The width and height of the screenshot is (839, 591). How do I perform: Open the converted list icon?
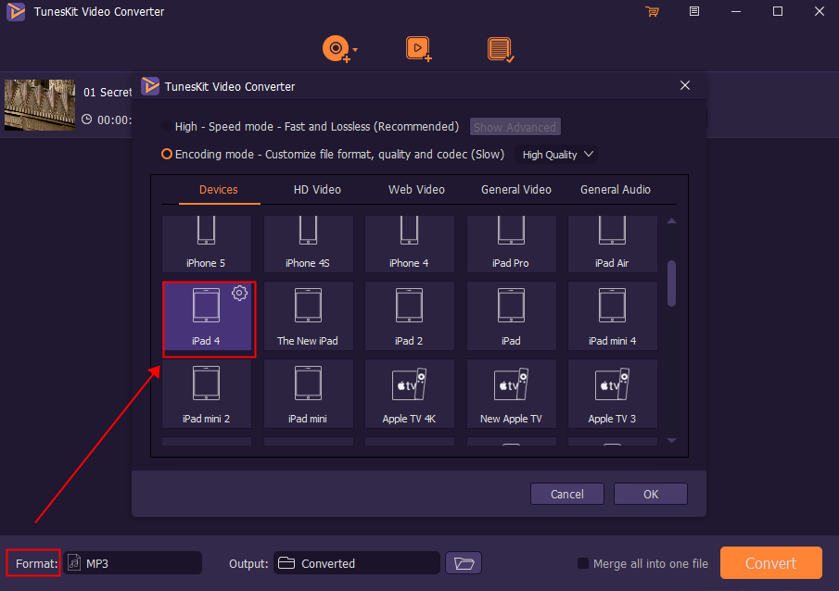pyautogui.click(x=501, y=49)
